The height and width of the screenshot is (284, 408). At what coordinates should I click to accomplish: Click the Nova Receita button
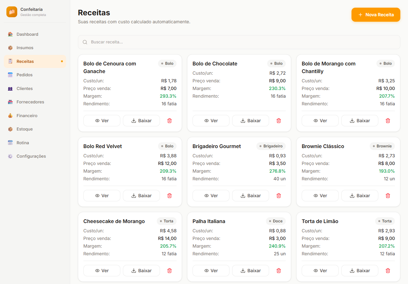click(x=376, y=15)
